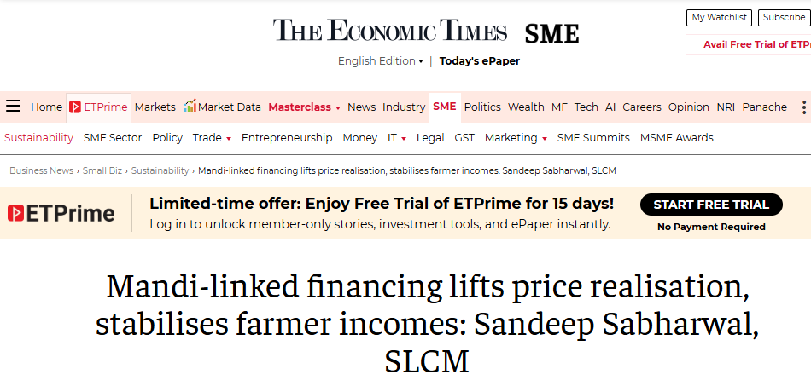
Task: Open the MSME Awards link
Action: [x=676, y=137]
